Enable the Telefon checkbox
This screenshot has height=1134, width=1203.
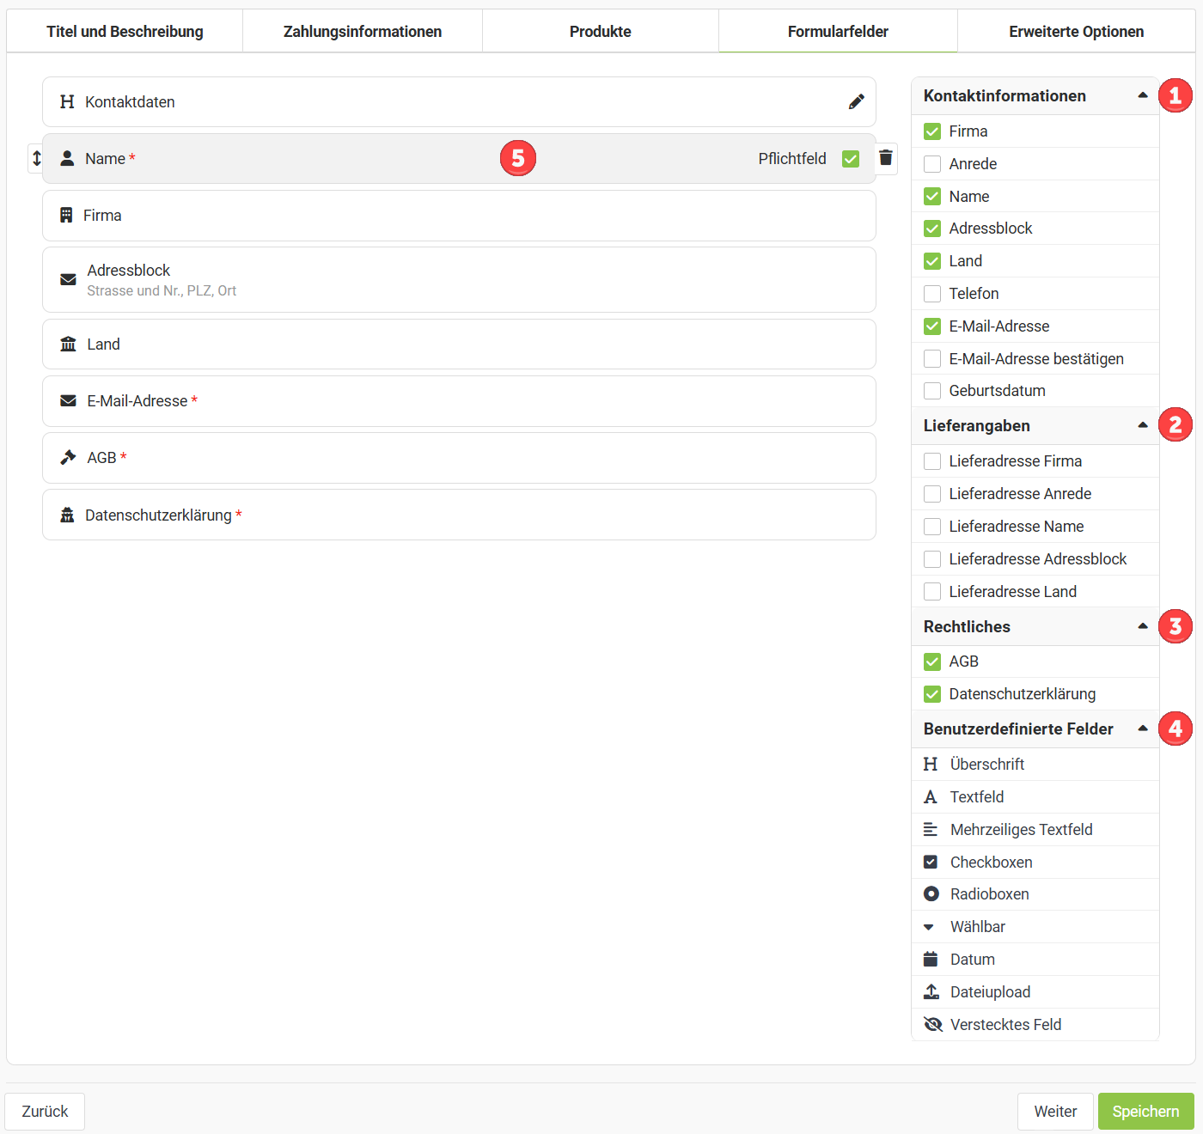coord(932,294)
